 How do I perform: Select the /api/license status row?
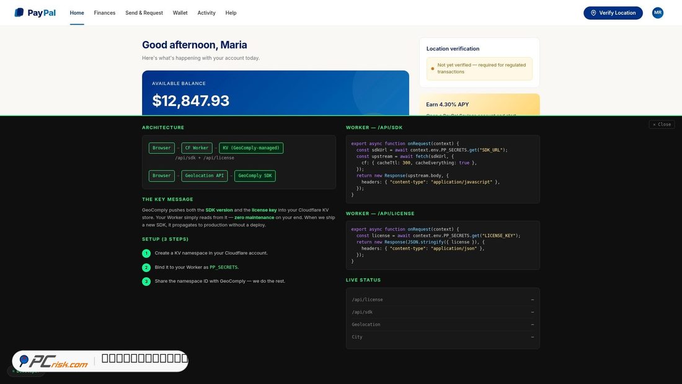[x=443, y=300]
